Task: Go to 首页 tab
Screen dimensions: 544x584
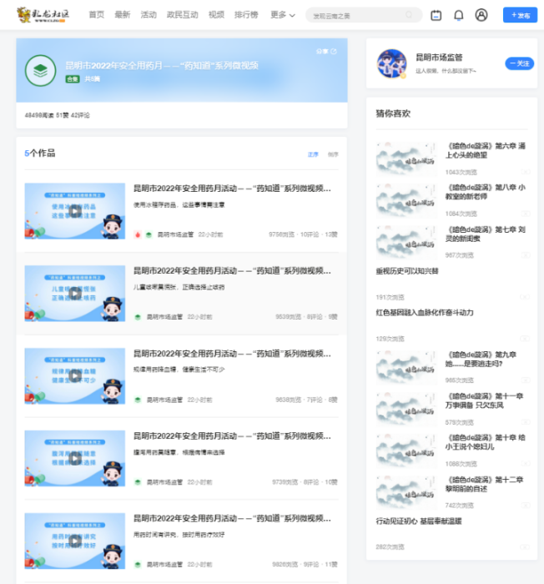Action: [x=97, y=14]
